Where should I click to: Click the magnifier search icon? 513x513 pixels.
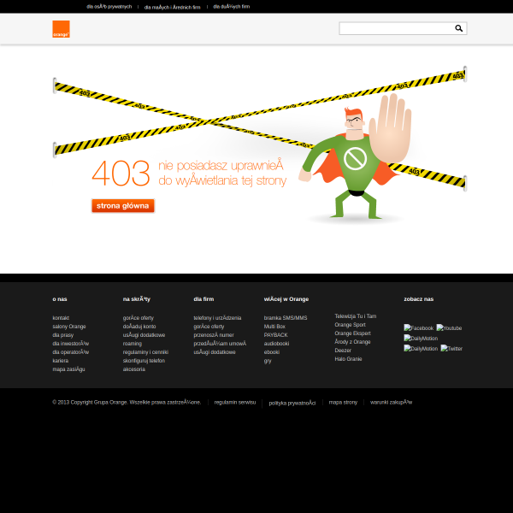point(458,28)
